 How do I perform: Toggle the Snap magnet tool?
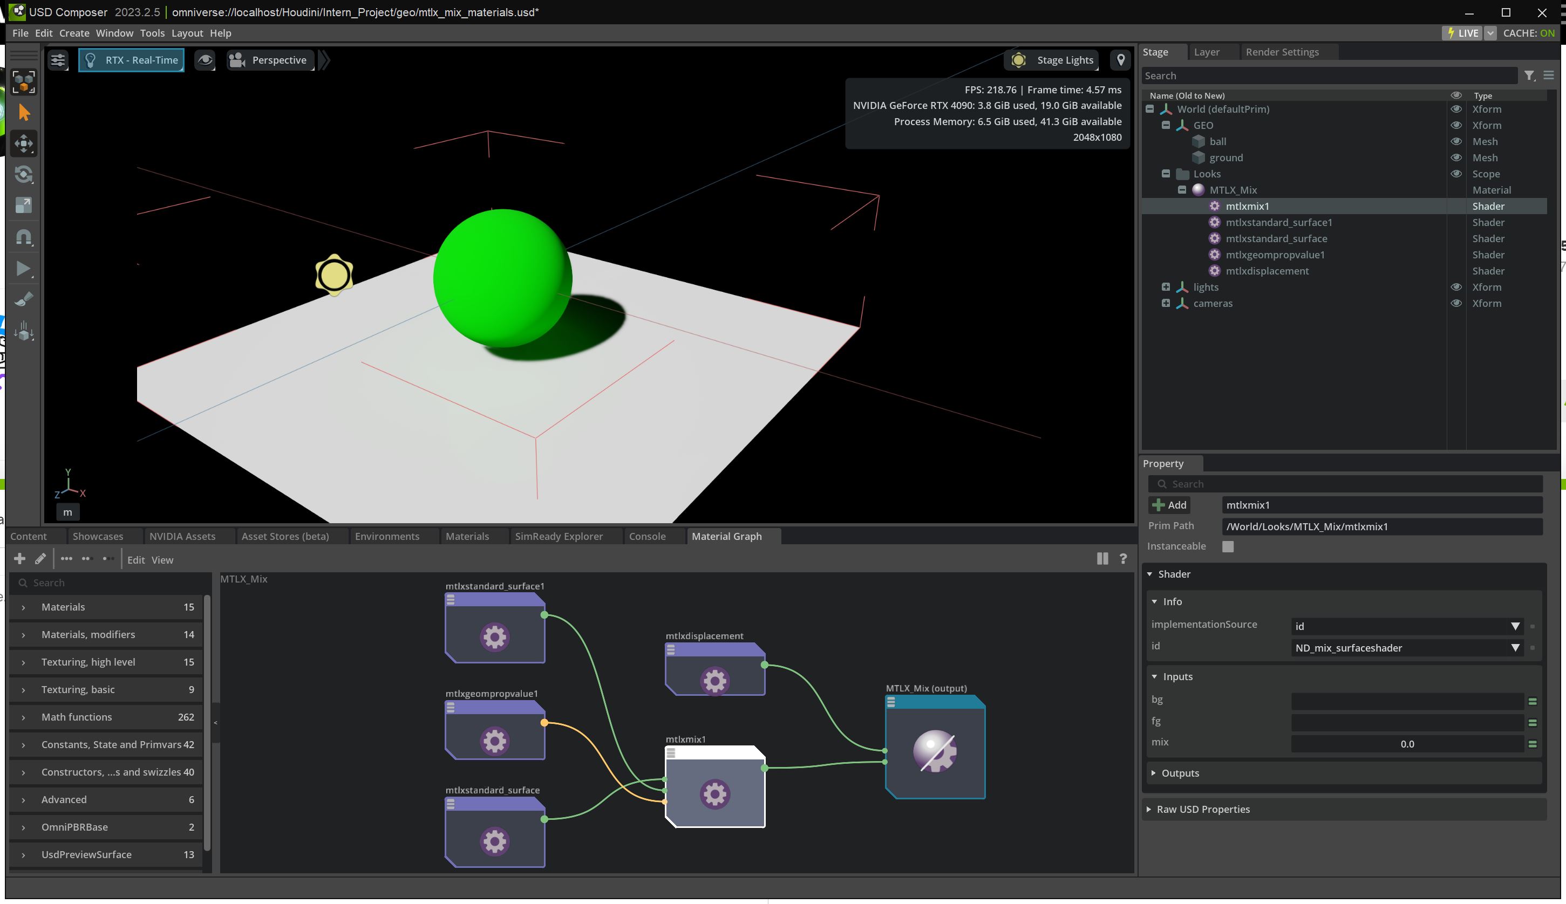tap(24, 237)
